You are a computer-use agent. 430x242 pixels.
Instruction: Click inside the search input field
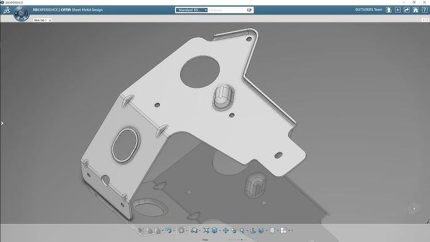pyautogui.click(x=227, y=10)
